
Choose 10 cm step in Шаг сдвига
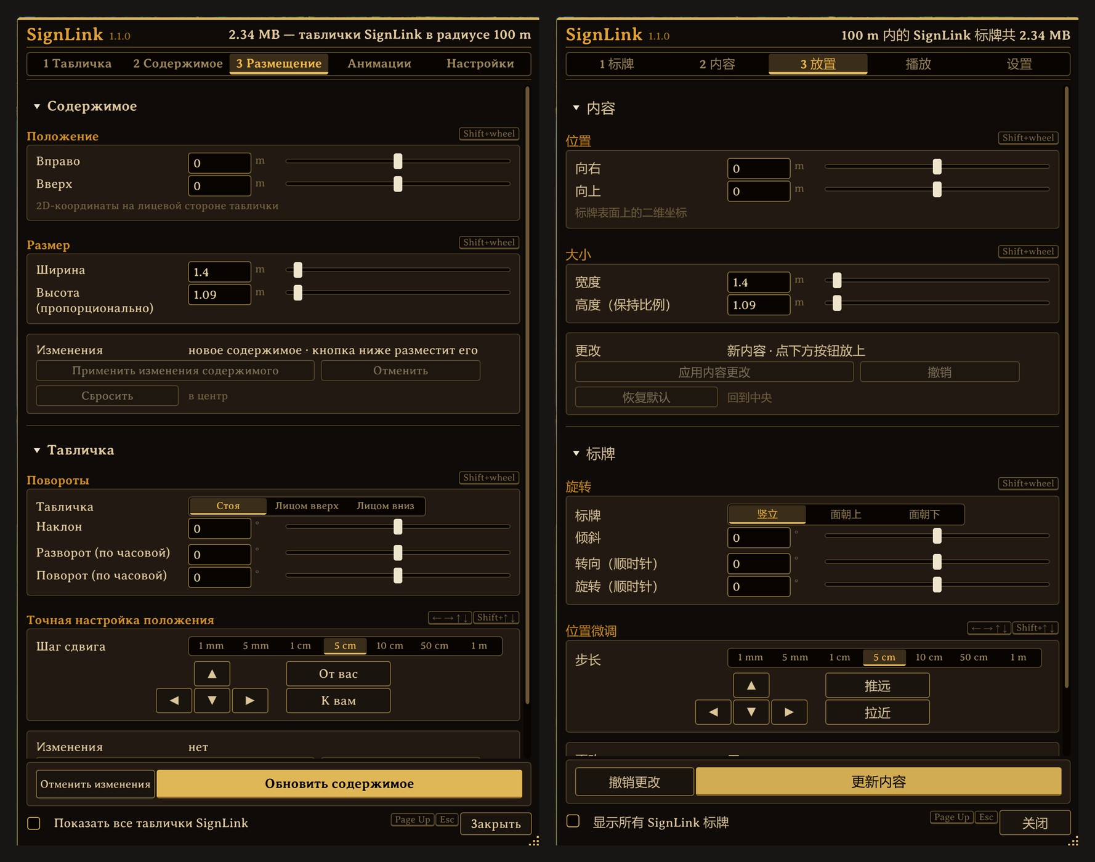pos(390,646)
